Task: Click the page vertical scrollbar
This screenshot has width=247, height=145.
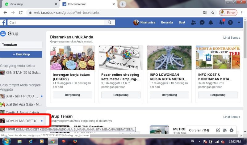Action: click(245, 40)
